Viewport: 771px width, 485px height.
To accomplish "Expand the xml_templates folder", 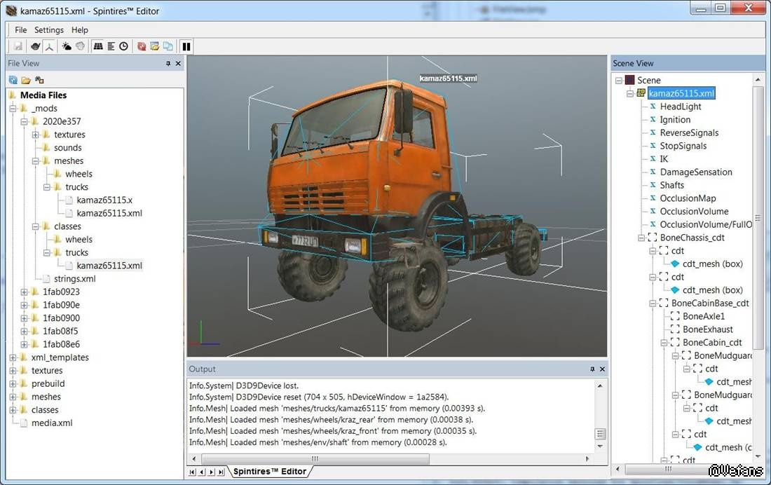I will pyautogui.click(x=13, y=357).
